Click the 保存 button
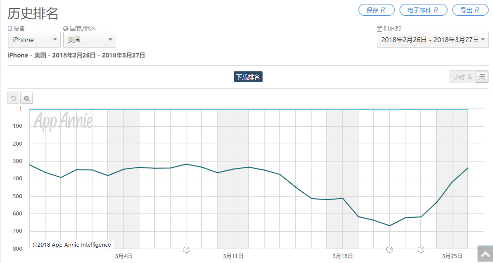The width and height of the screenshot is (493, 263). pos(376,10)
